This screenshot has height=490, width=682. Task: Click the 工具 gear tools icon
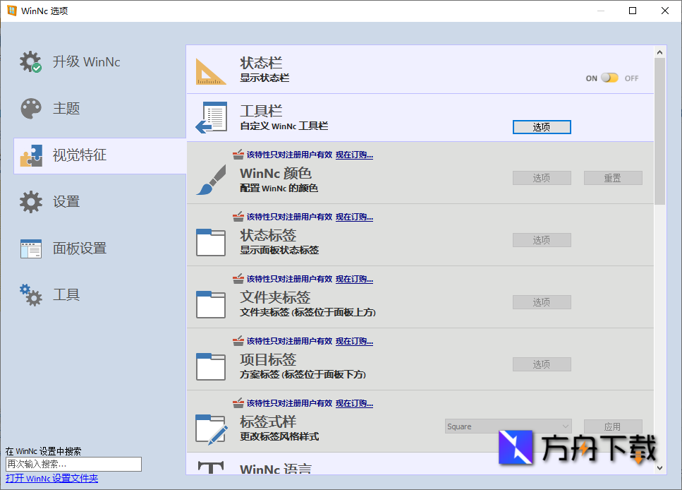30,294
